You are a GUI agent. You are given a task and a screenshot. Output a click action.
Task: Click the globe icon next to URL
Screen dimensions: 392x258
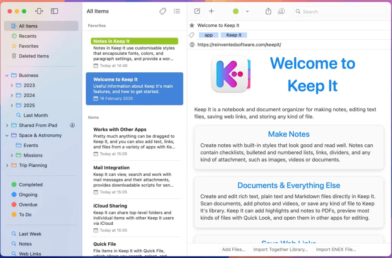pos(192,44)
